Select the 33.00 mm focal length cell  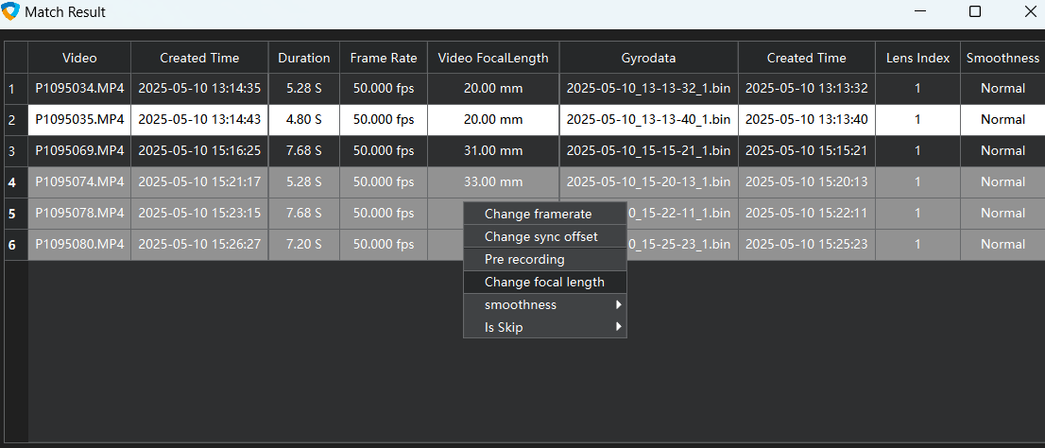click(x=493, y=181)
